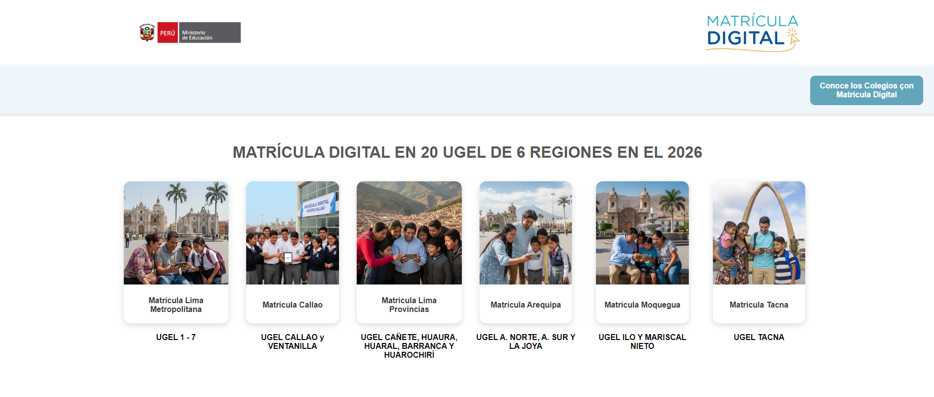Open the Matrícula Arequipa card label
Image resolution: width=934 pixels, height=397 pixels.
tap(525, 305)
